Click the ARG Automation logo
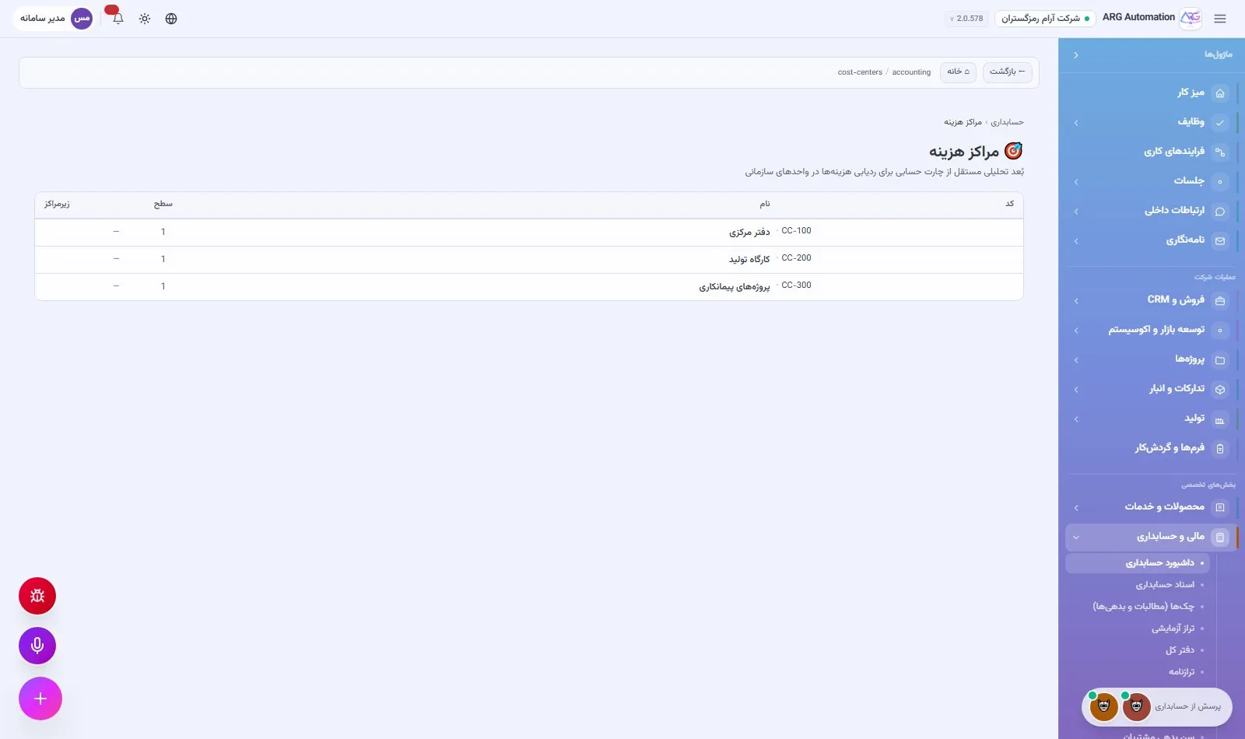Image resolution: width=1245 pixels, height=739 pixels. click(x=1191, y=18)
